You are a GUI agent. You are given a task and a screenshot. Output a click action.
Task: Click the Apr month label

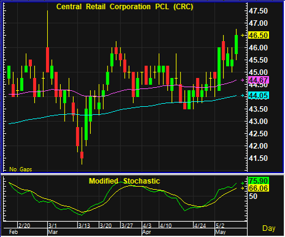(x=147, y=232)
